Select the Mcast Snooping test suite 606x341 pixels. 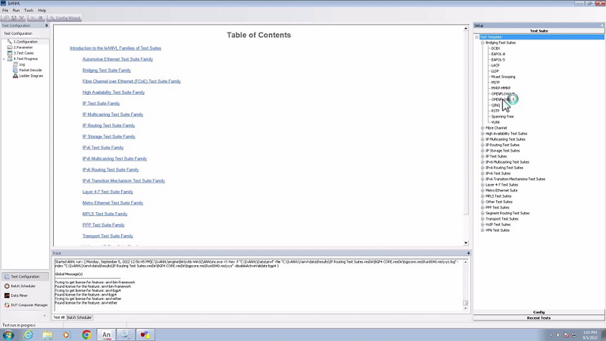coord(503,77)
